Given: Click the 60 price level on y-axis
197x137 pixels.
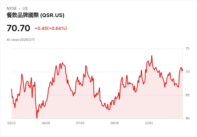Looking at the screenshot, I should click(x=187, y=118).
